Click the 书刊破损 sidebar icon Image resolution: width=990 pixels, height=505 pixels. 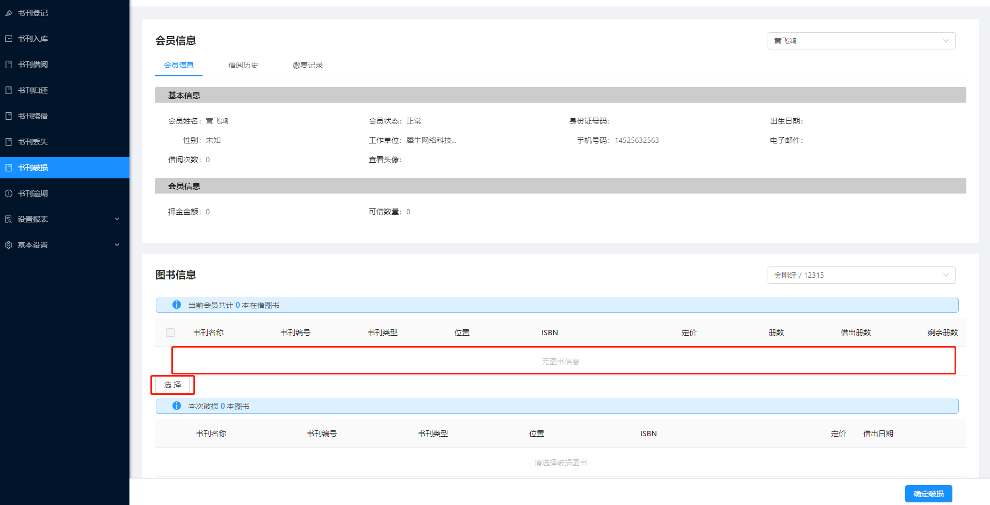point(9,168)
